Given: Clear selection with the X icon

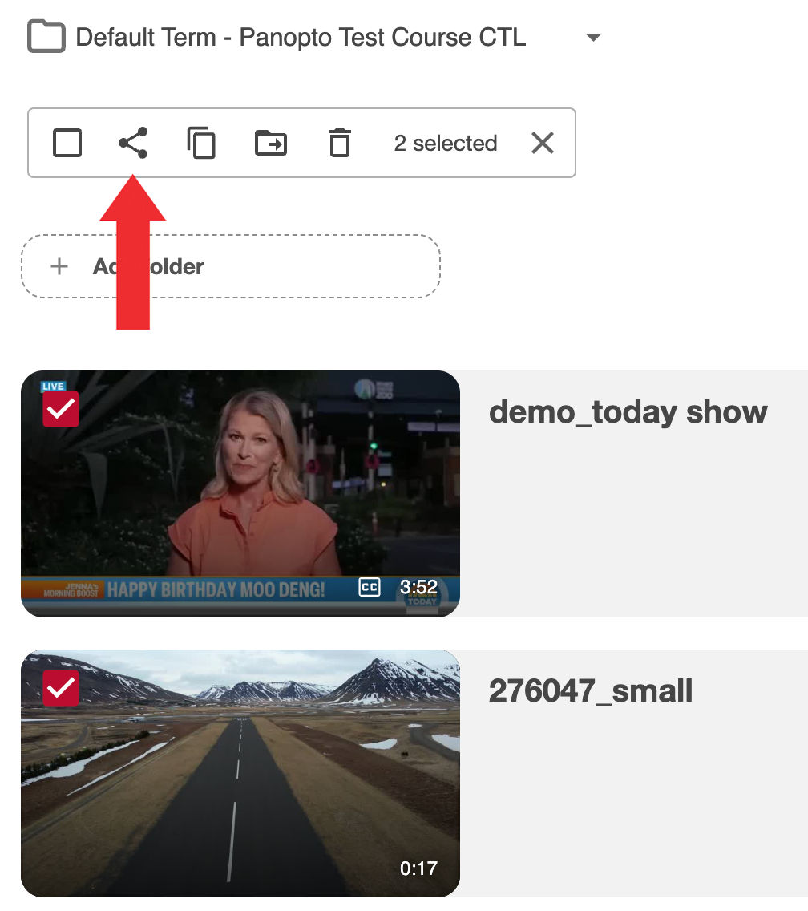Looking at the screenshot, I should pyautogui.click(x=543, y=143).
